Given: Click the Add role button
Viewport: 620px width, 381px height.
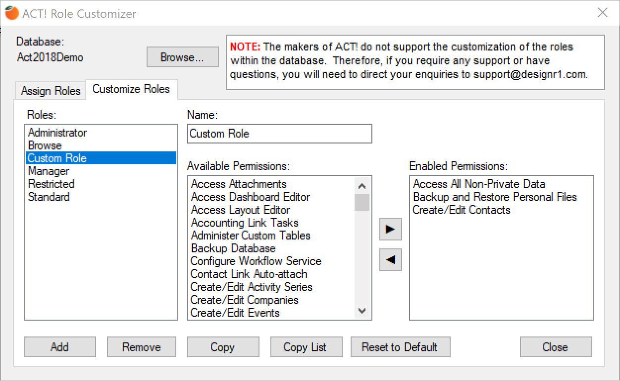Looking at the screenshot, I should pyautogui.click(x=59, y=347).
